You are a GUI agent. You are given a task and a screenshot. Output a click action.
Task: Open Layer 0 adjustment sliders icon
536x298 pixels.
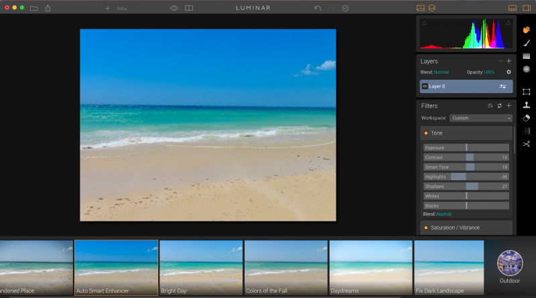tap(503, 86)
